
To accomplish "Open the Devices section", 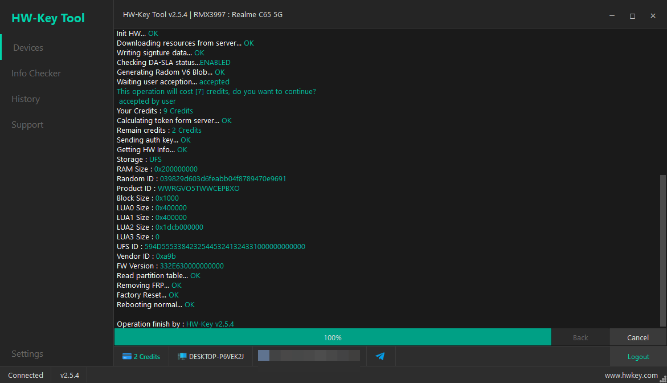I will (28, 48).
